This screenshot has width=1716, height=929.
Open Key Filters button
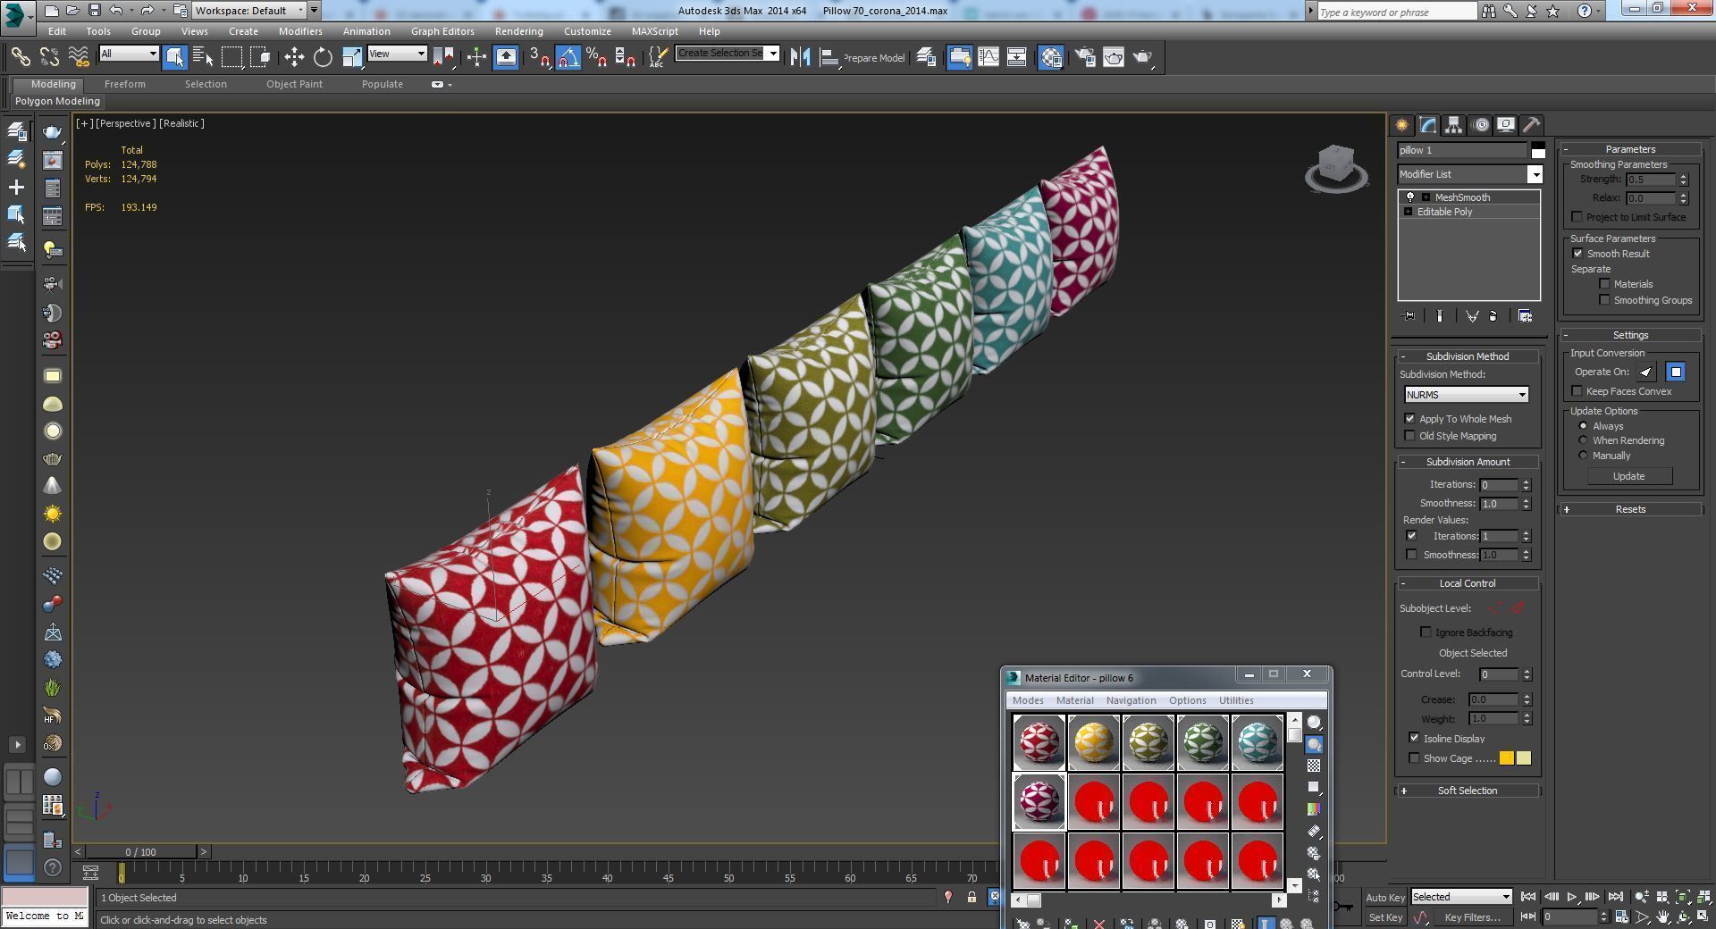(x=1472, y=917)
